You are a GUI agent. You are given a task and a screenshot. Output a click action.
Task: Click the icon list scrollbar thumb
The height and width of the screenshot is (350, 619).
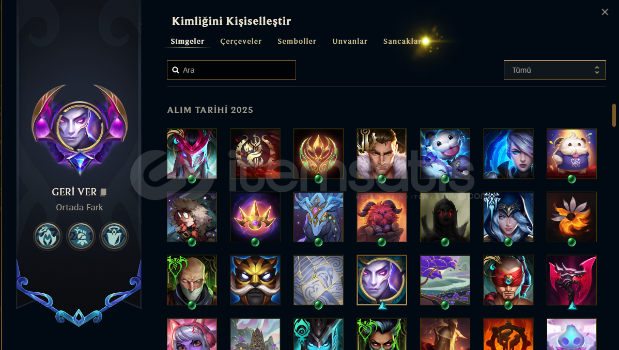(614, 115)
